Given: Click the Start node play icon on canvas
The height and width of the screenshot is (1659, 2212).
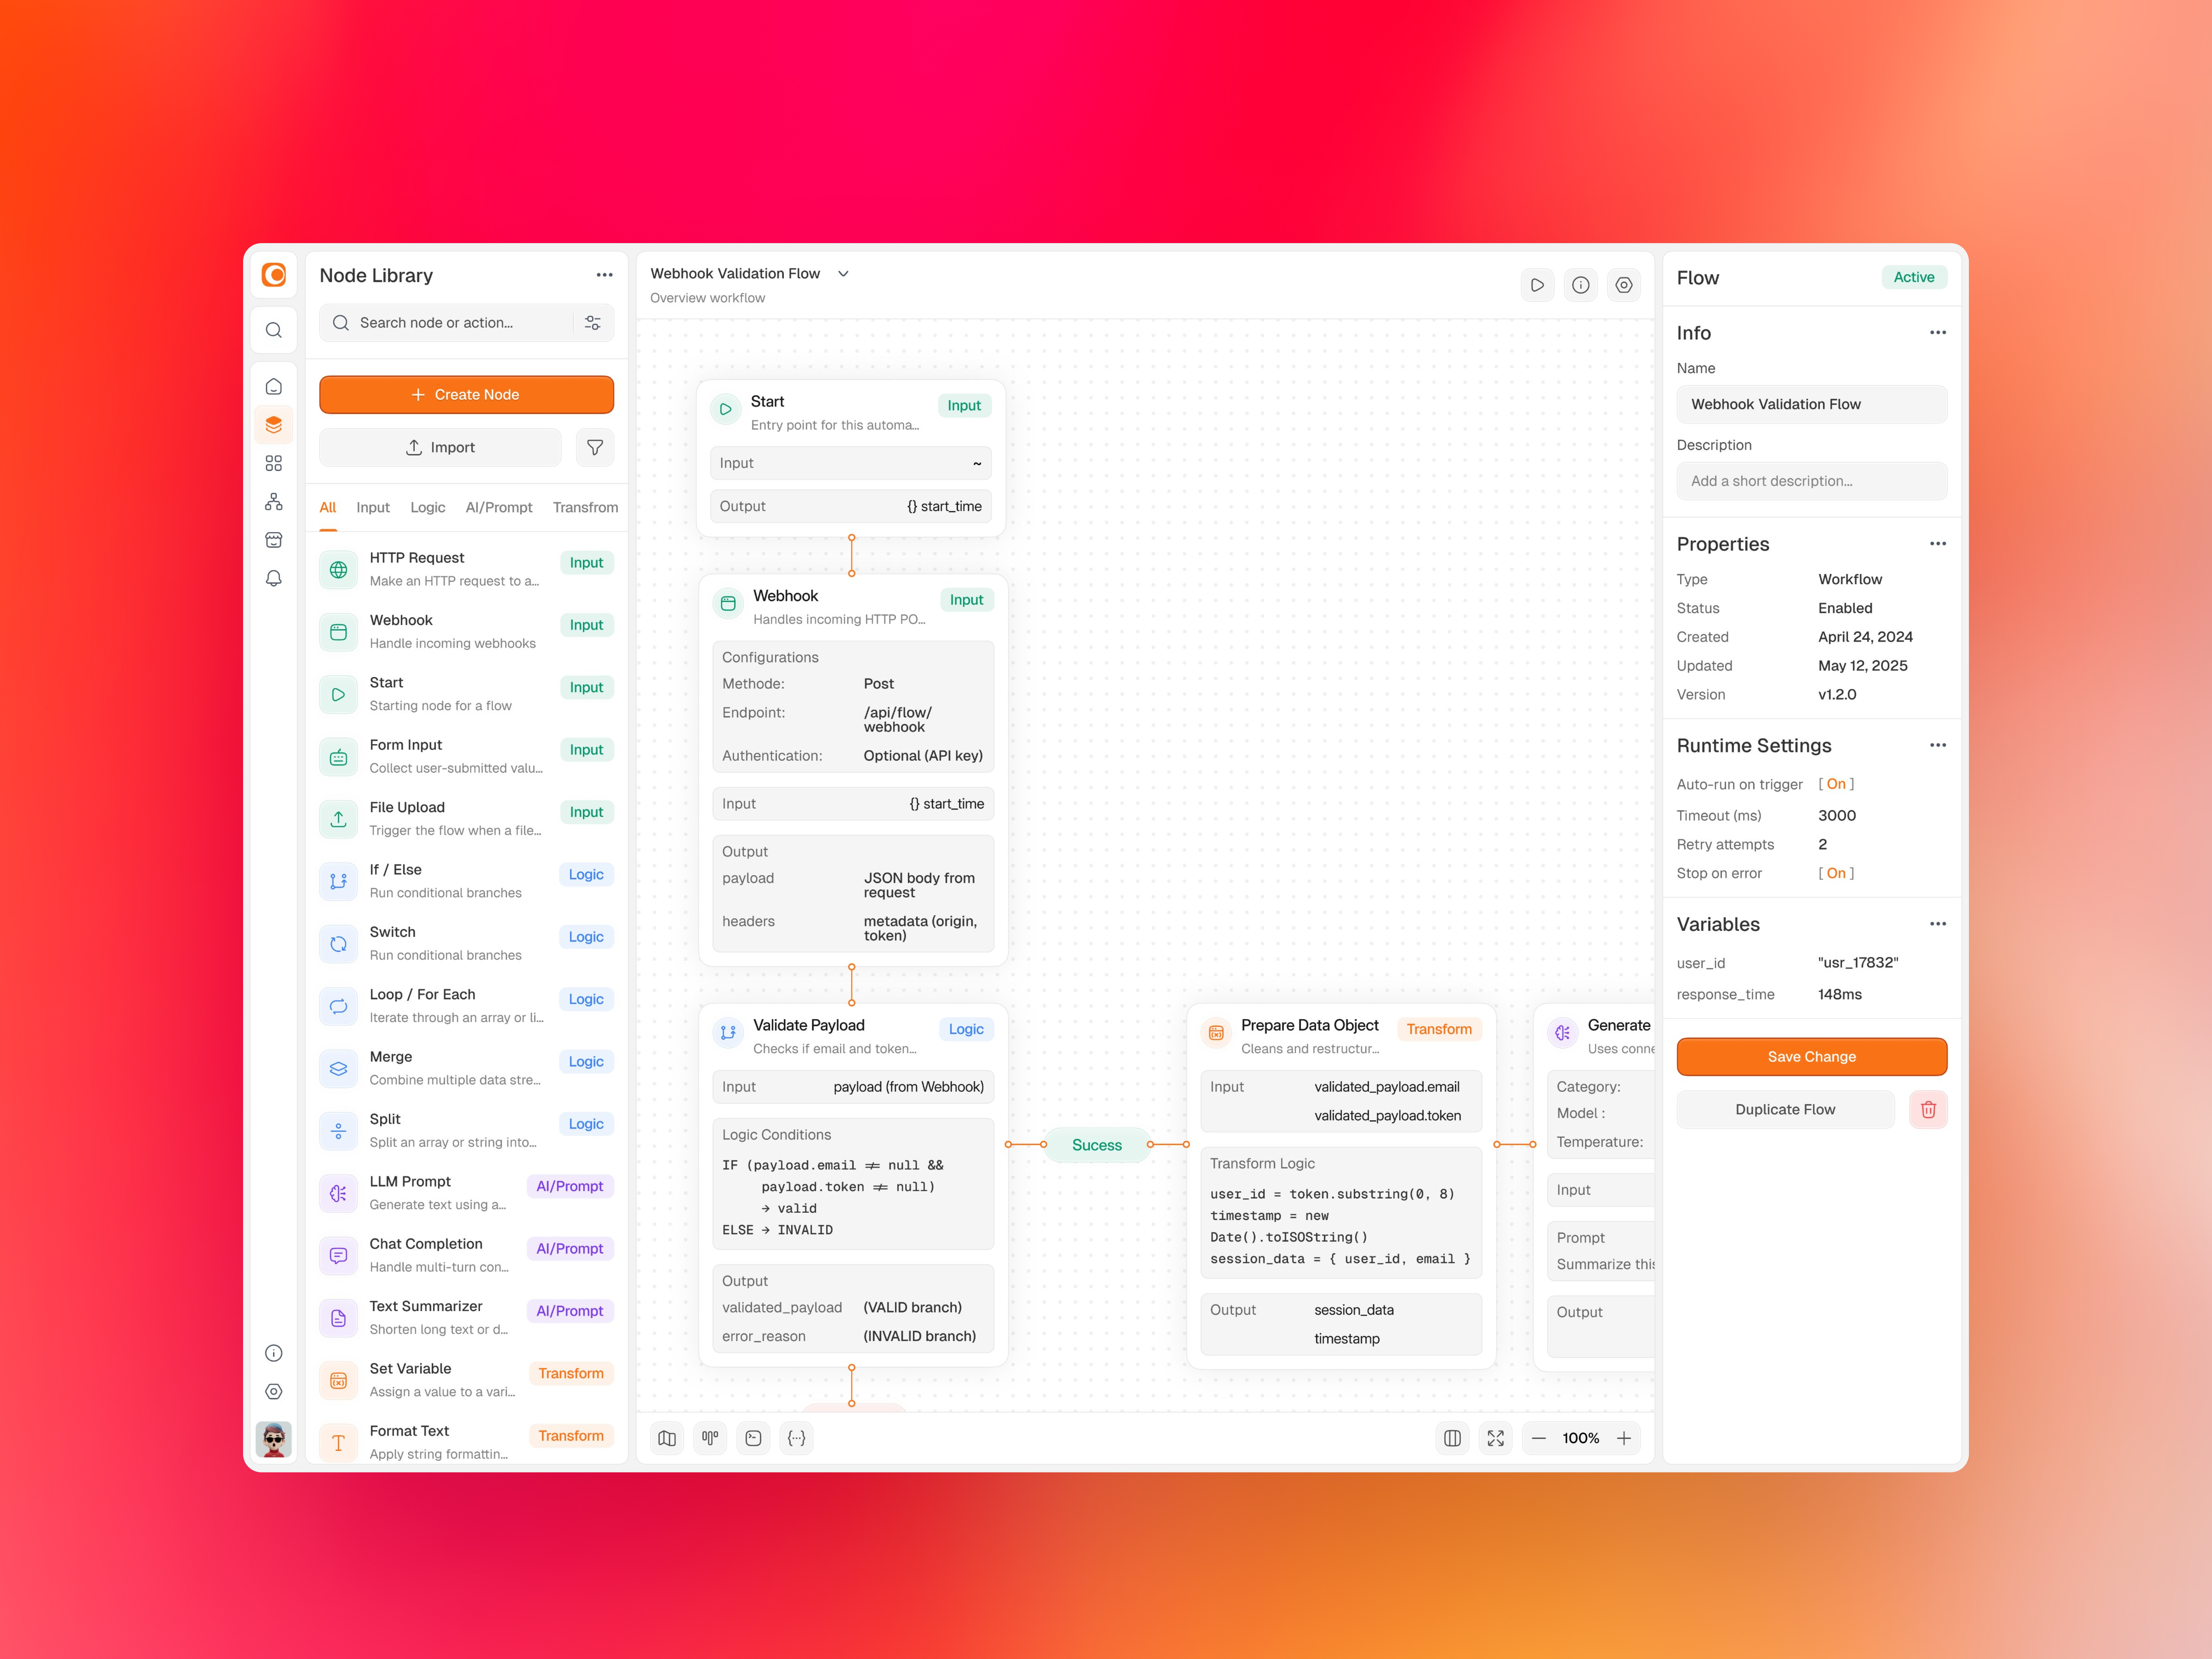Looking at the screenshot, I should click(725, 409).
